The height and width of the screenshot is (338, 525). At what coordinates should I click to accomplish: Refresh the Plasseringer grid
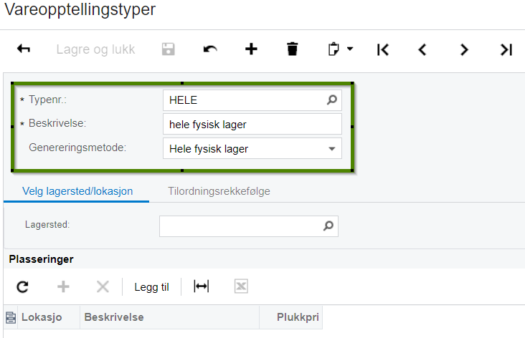pos(23,287)
